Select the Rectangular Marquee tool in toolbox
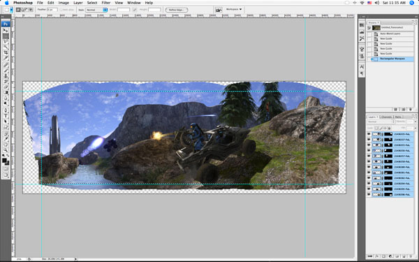Viewport: 419px width, 262px height. [6, 36]
